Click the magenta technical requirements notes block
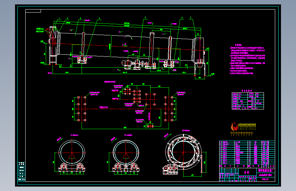296x191 pixels. coord(247,59)
